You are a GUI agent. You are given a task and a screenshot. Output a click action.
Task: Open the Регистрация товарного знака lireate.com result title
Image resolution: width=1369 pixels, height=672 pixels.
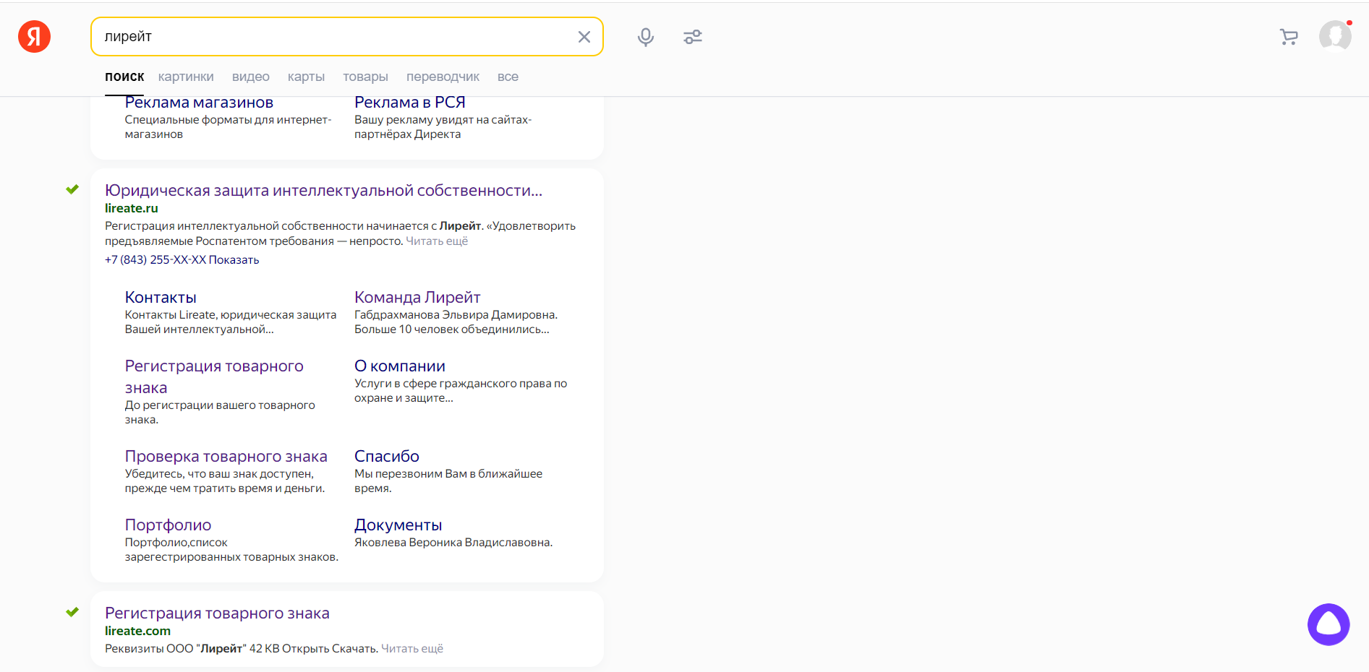click(x=217, y=613)
